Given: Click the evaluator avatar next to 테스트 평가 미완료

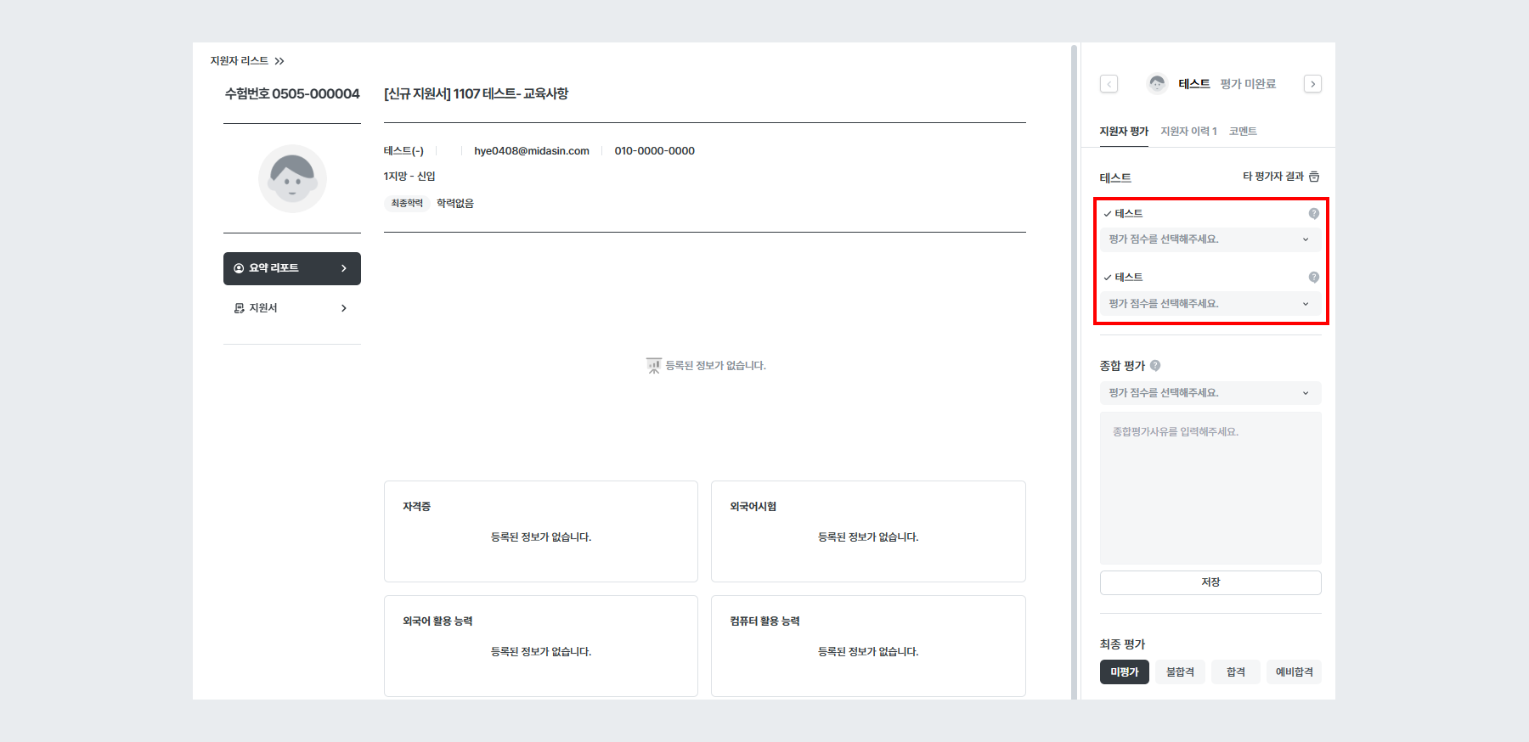Looking at the screenshot, I should [x=1157, y=83].
